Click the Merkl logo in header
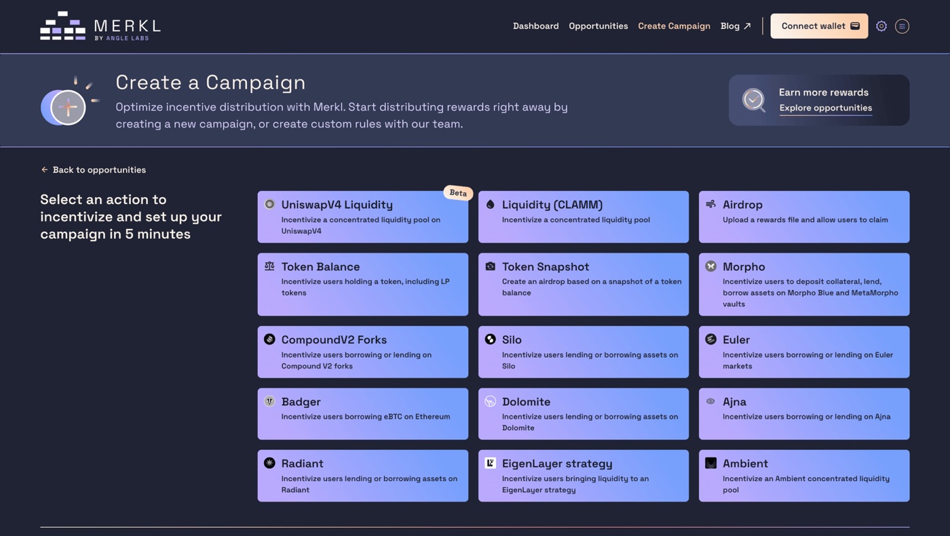The width and height of the screenshot is (950, 536). coord(100,26)
